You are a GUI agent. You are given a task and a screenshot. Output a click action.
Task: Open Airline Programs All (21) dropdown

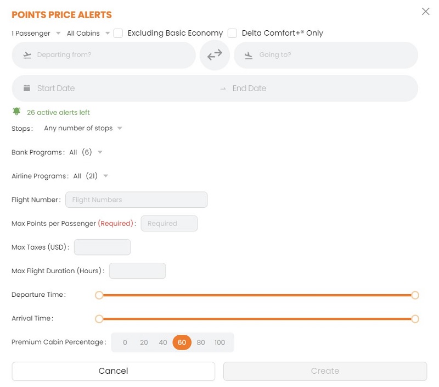pos(91,176)
